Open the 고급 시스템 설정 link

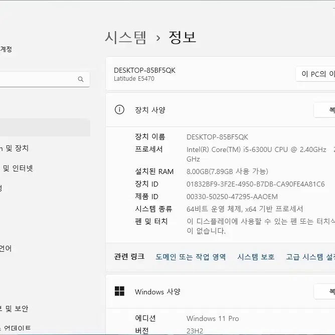coord(310,257)
